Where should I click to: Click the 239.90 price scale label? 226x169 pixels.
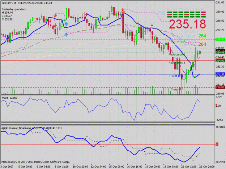(220, 12)
